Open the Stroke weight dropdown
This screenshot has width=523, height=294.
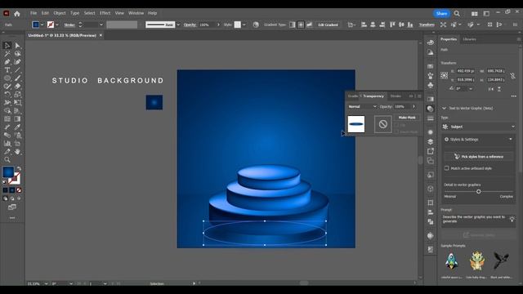(101, 24)
